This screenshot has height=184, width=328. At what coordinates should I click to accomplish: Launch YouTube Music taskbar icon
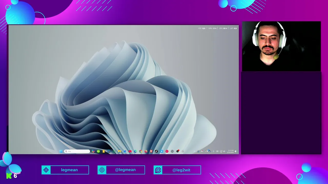point(167,151)
